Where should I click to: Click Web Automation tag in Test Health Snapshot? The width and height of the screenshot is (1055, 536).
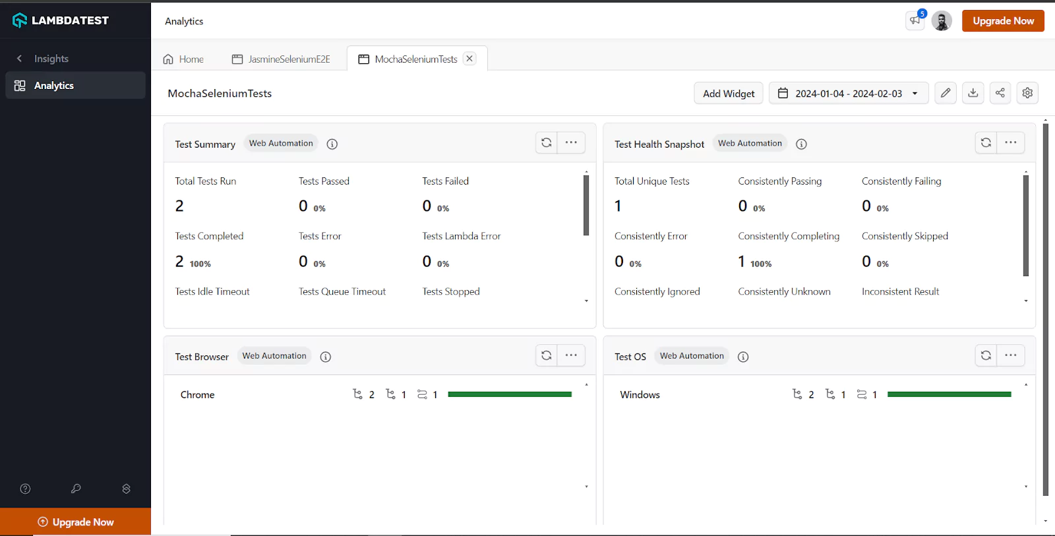(750, 143)
